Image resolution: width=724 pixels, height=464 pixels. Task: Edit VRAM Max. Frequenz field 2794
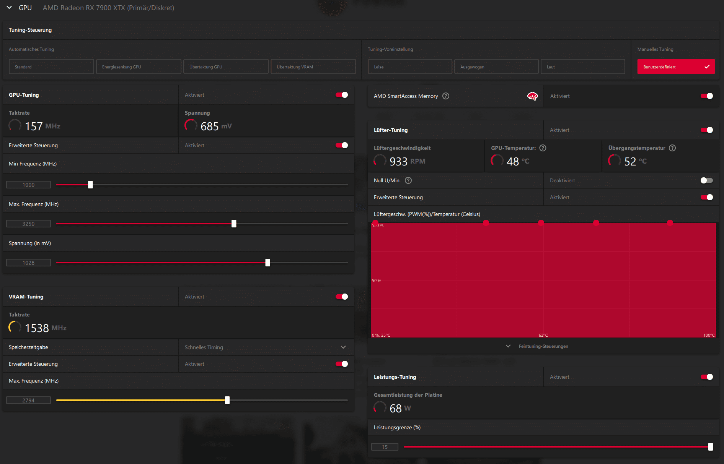click(28, 400)
